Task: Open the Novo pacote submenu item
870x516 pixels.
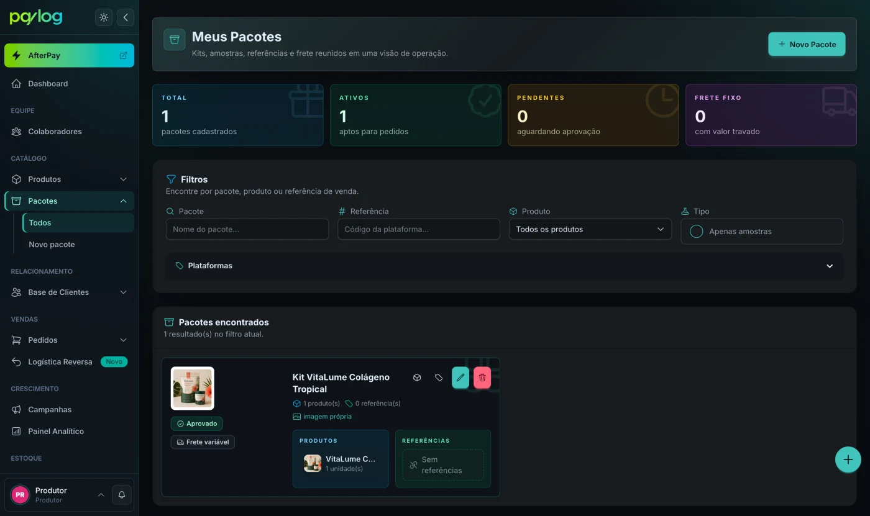Action: click(x=78, y=245)
